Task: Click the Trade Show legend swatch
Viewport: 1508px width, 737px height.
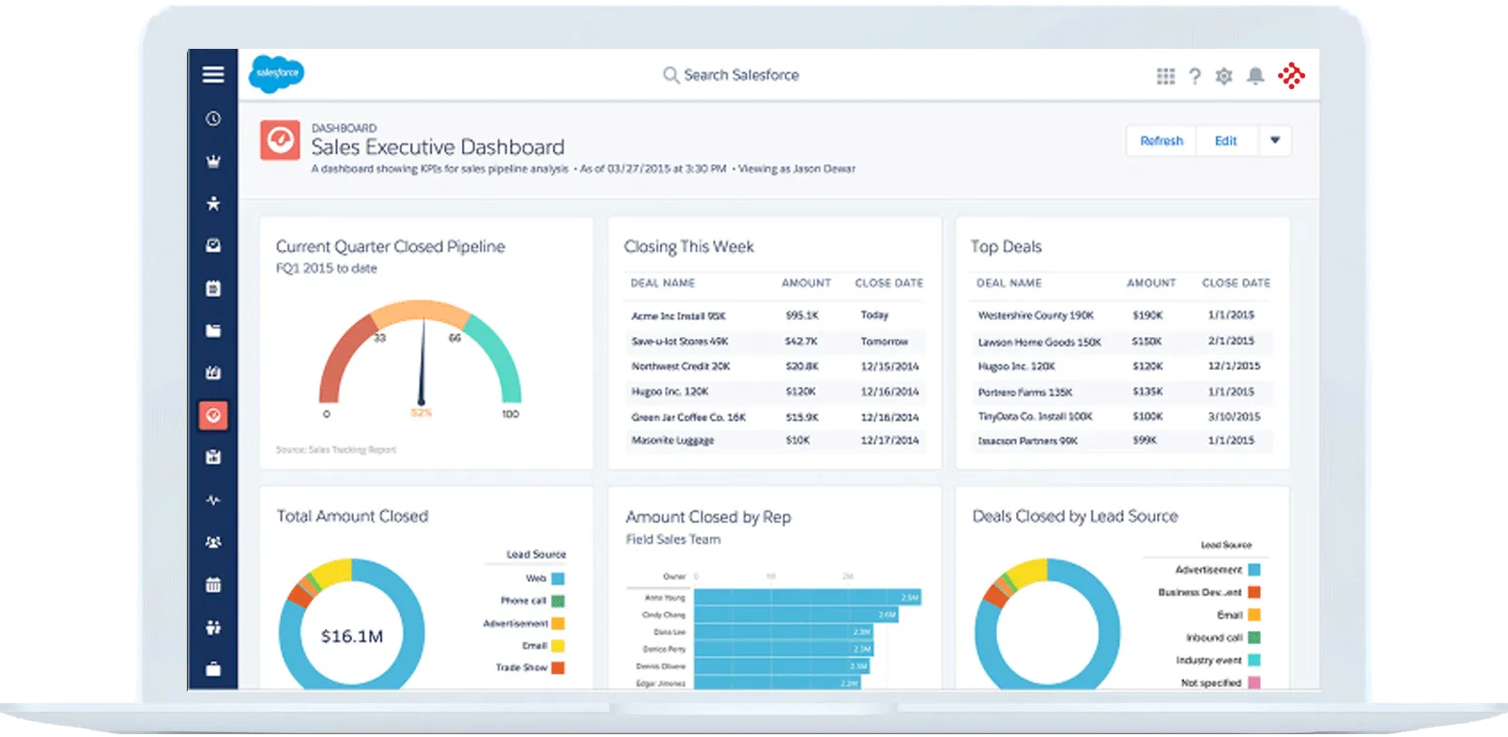Action: click(558, 668)
